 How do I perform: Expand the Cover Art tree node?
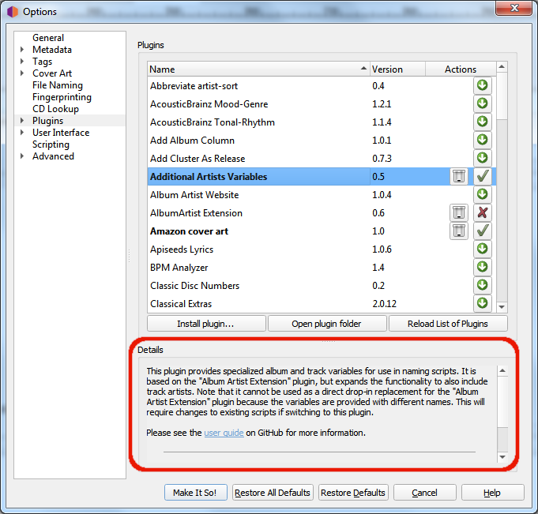pos(22,73)
